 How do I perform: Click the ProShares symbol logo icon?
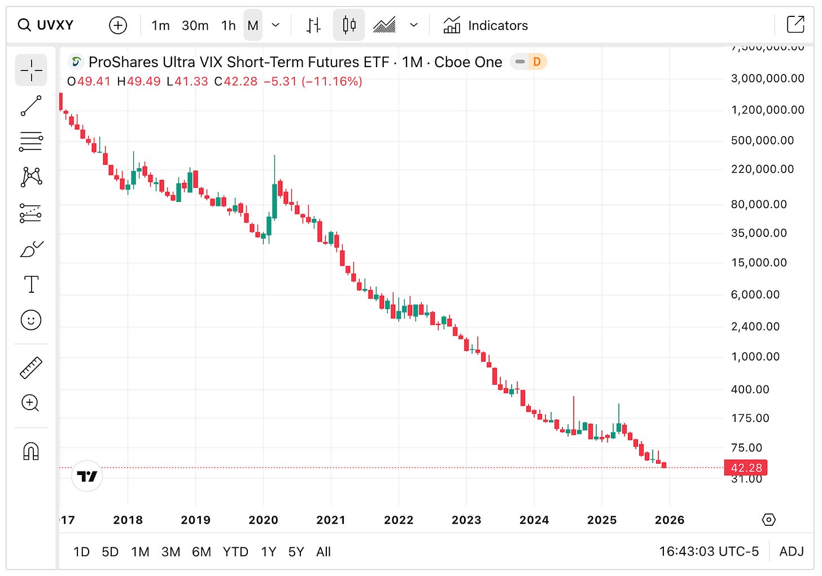click(76, 61)
